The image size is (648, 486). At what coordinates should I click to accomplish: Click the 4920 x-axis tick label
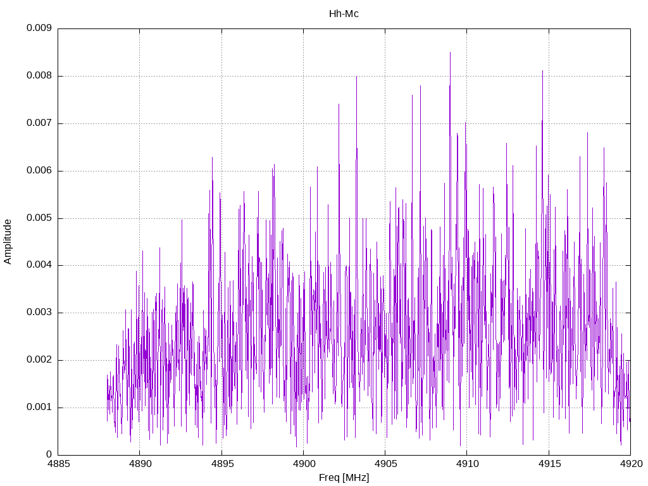coord(631,464)
